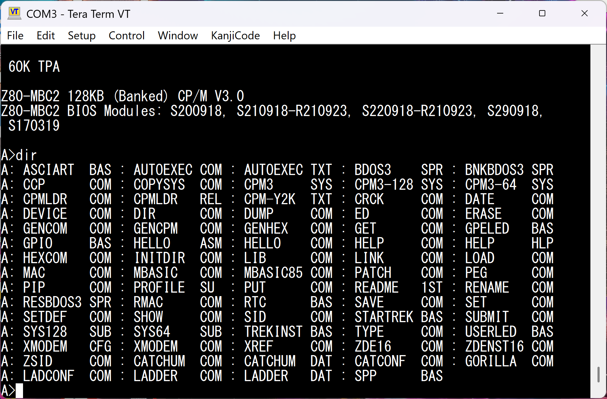Open the Help menu
Viewport: 607px width, 399px height.
(x=284, y=36)
